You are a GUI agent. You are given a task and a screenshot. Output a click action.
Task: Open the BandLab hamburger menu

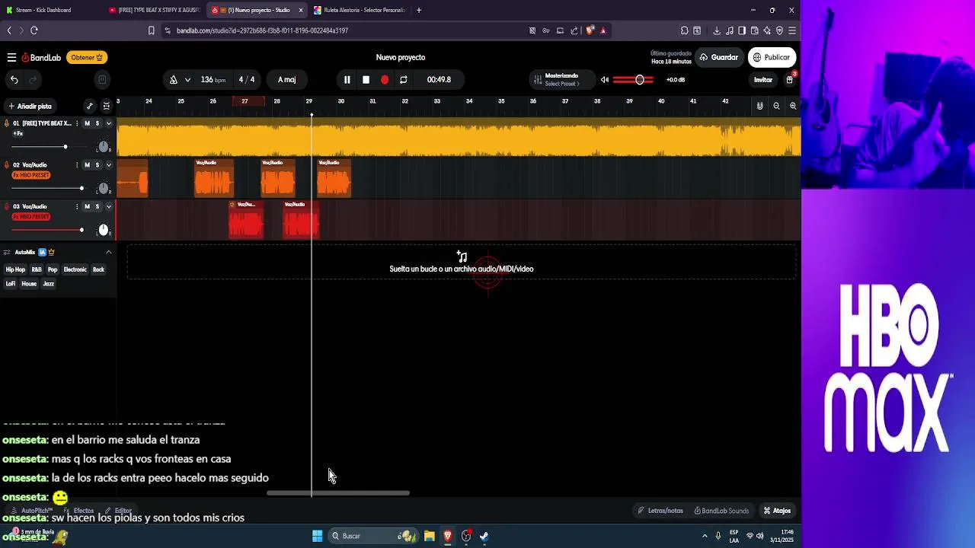click(11, 57)
